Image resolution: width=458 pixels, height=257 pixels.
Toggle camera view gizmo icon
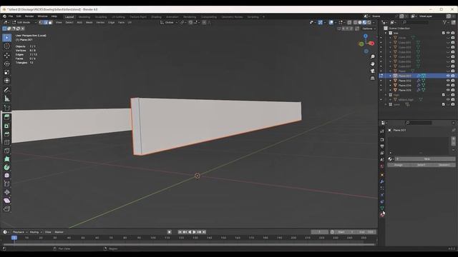click(x=372, y=71)
